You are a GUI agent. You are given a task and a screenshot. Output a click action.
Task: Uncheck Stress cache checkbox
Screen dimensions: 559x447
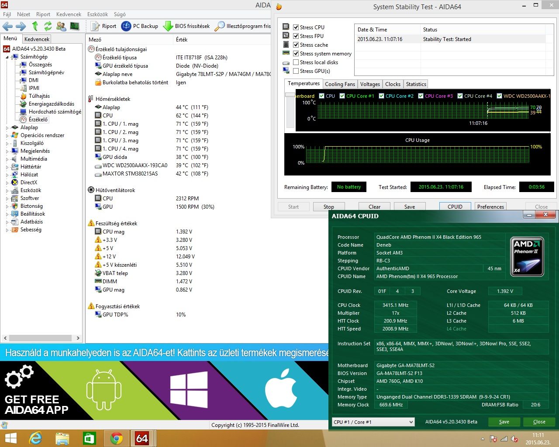point(296,45)
